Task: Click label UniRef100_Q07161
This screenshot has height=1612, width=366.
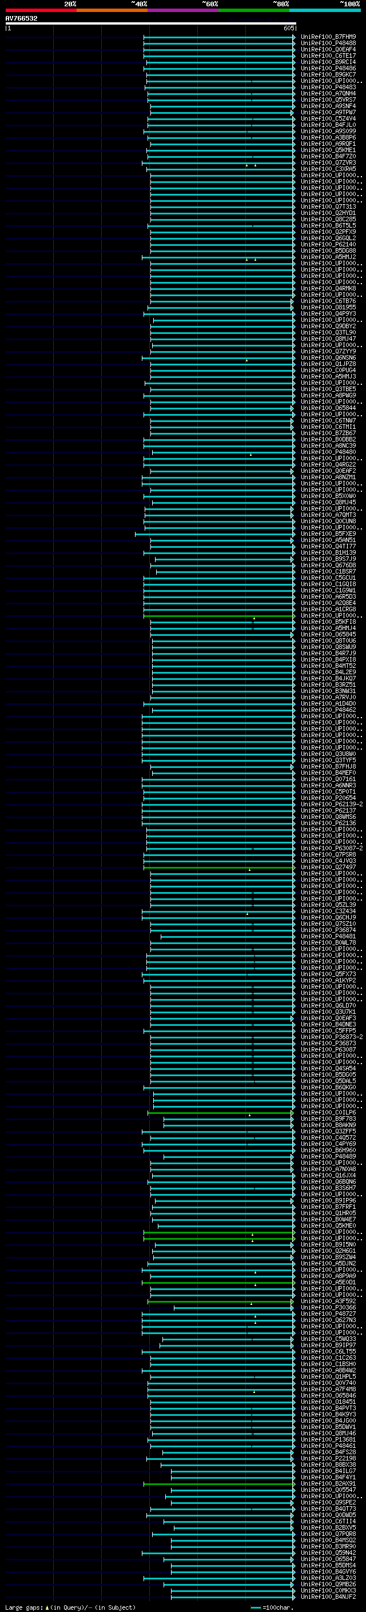Action: [328, 779]
